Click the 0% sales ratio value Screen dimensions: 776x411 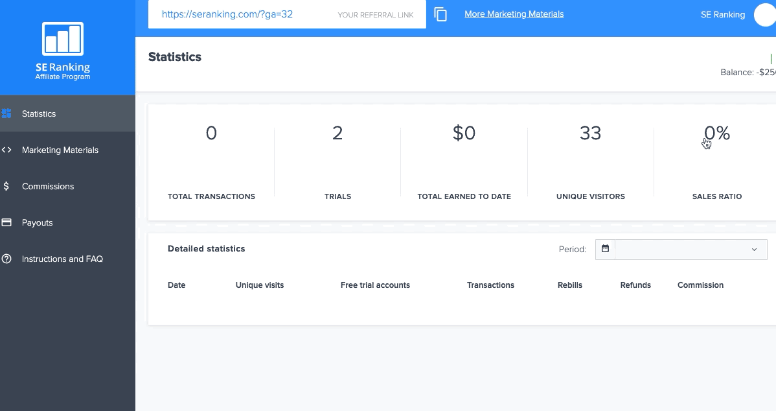tap(716, 133)
